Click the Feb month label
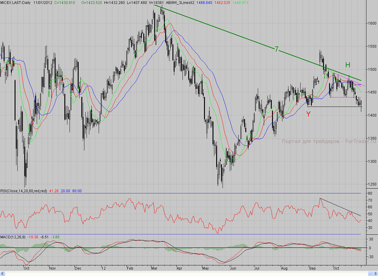 130,268
